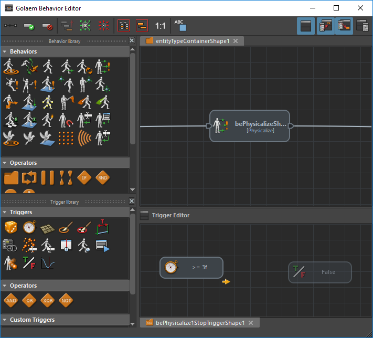Click the 1:1 zoom reset button
This screenshot has width=373, height=338.
coord(160,26)
